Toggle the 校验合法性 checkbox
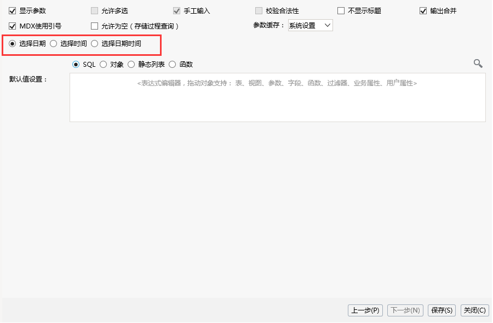The width and height of the screenshot is (493, 323). click(x=259, y=11)
